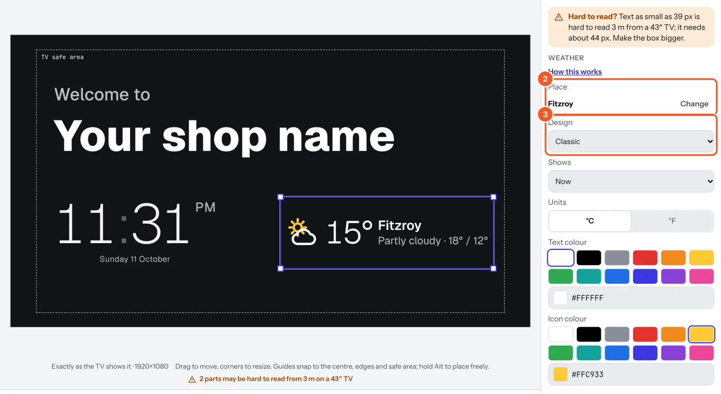The image size is (721, 394).
Task: Select the grey Text colour swatch
Action: pyautogui.click(x=617, y=258)
